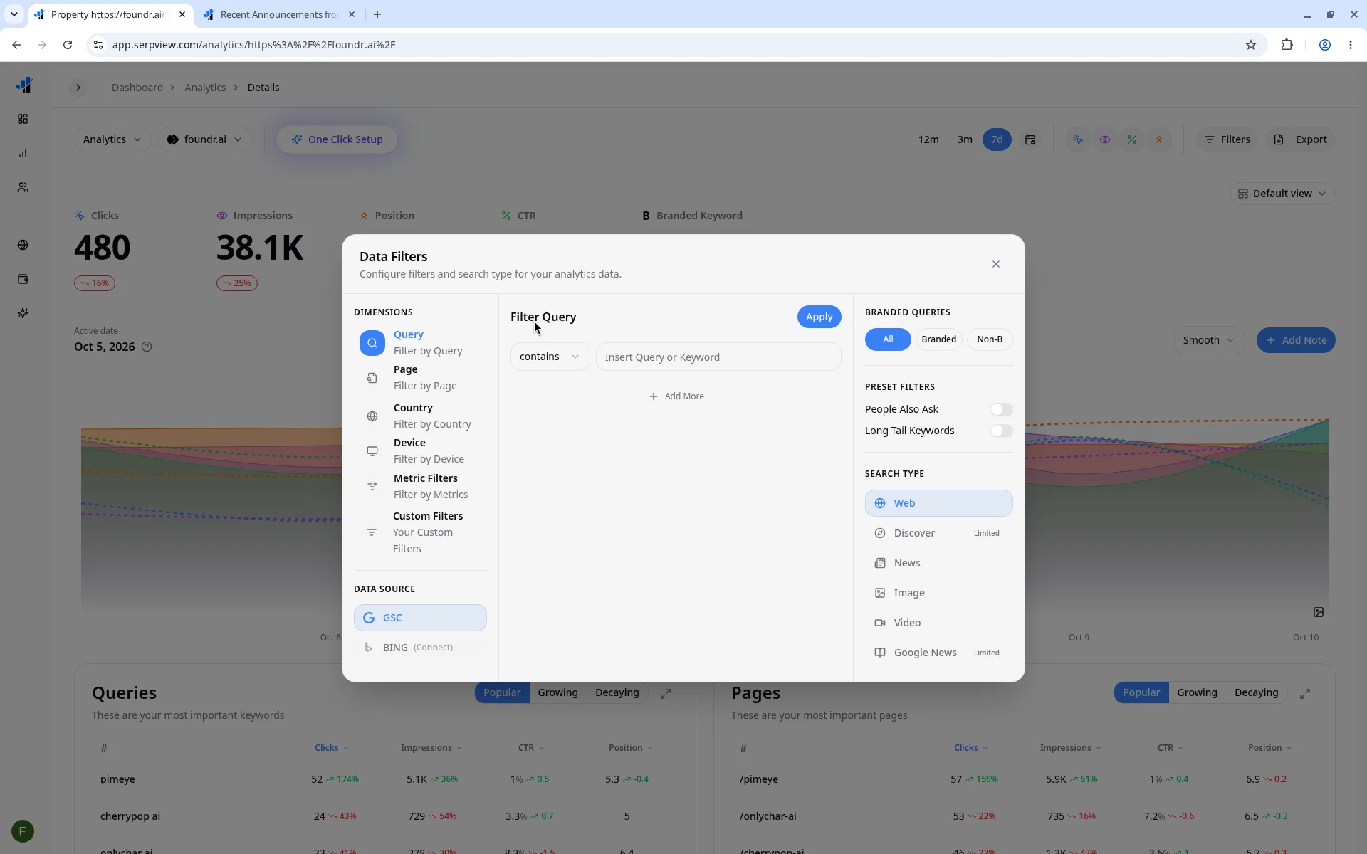Open the Default view dropdown

[1282, 194]
